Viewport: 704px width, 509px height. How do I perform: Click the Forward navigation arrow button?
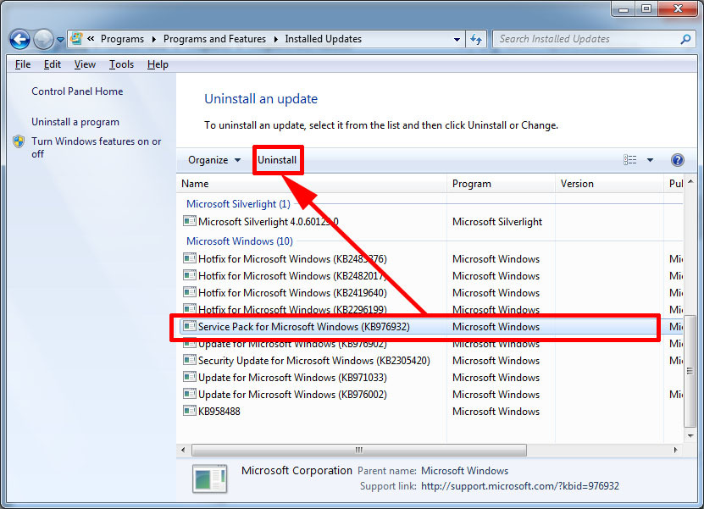(x=43, y=39)
